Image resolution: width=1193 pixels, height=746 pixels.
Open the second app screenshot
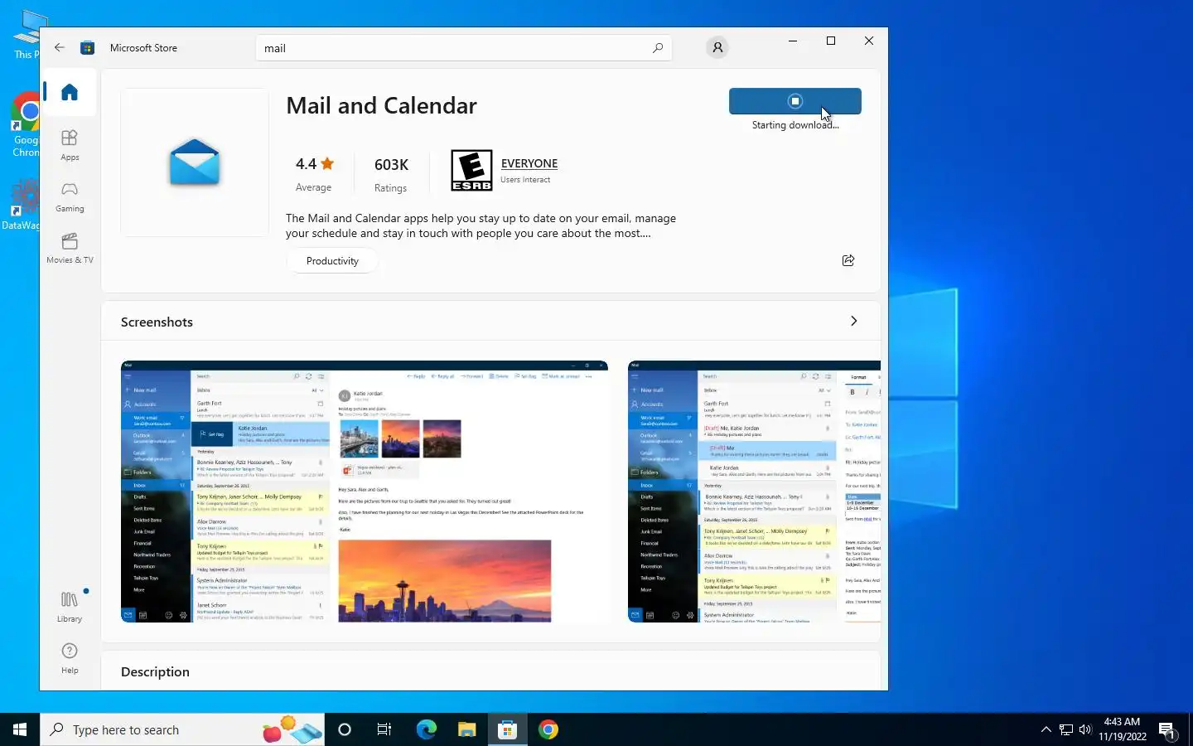click(x=754, y=492)
